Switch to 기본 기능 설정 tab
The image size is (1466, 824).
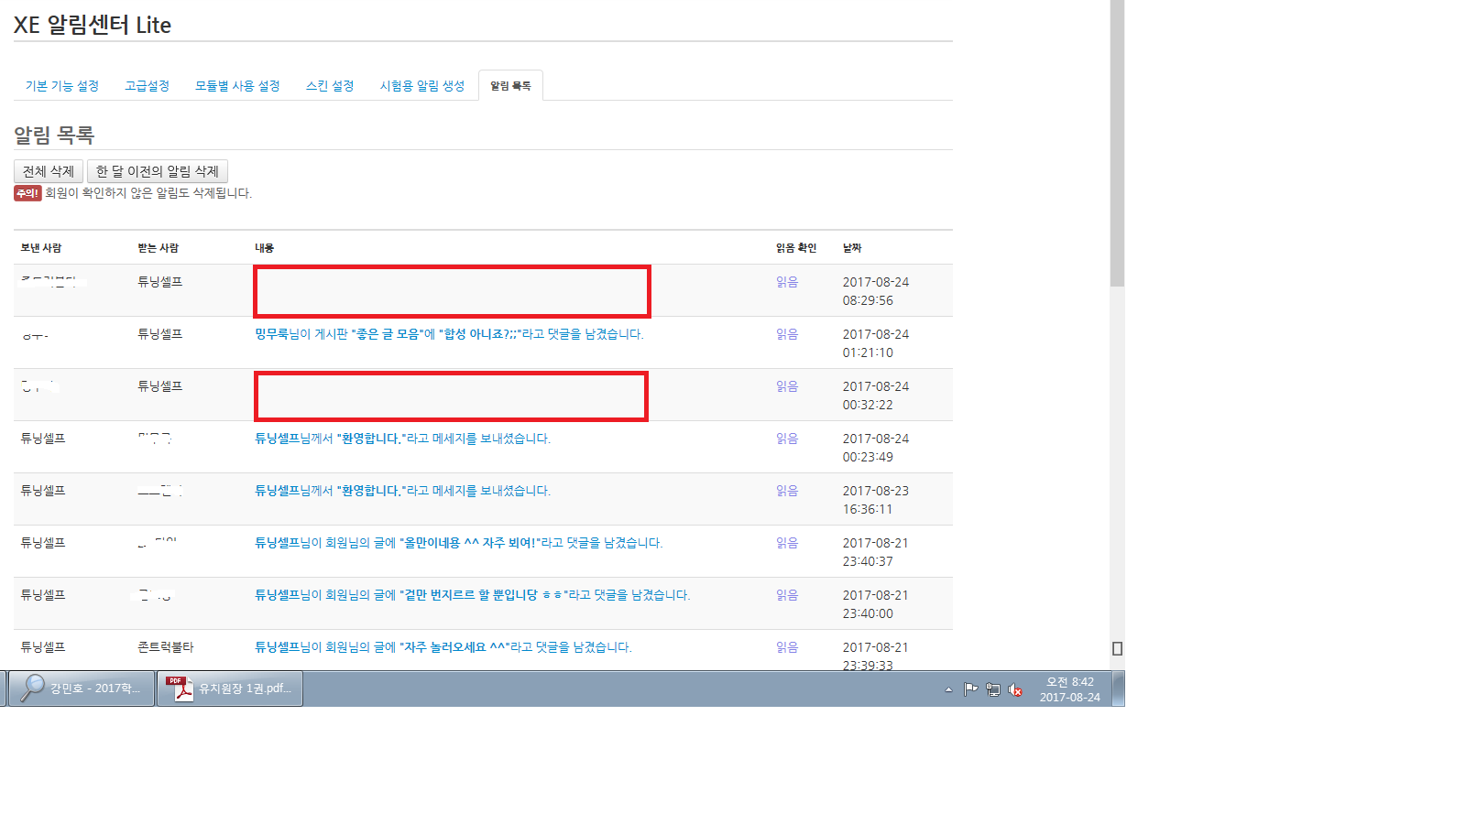(x=62, y=86)
